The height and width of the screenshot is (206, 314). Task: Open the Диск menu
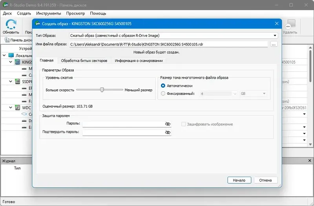[7, 13]
